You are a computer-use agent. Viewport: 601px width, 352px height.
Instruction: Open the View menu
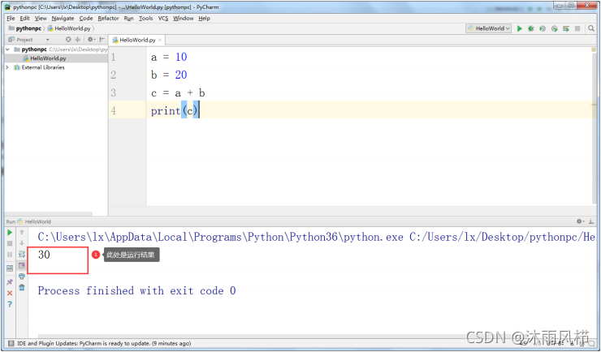point(41,19)
